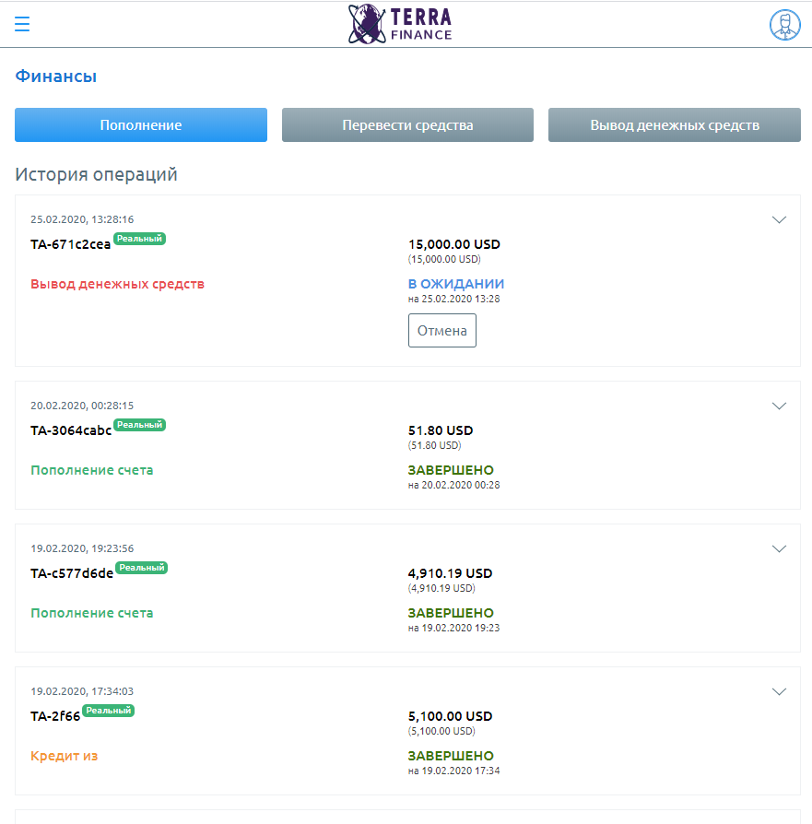Click the Финансы page heading
Viewport: 812px width, 824px height.
(55, 77)
